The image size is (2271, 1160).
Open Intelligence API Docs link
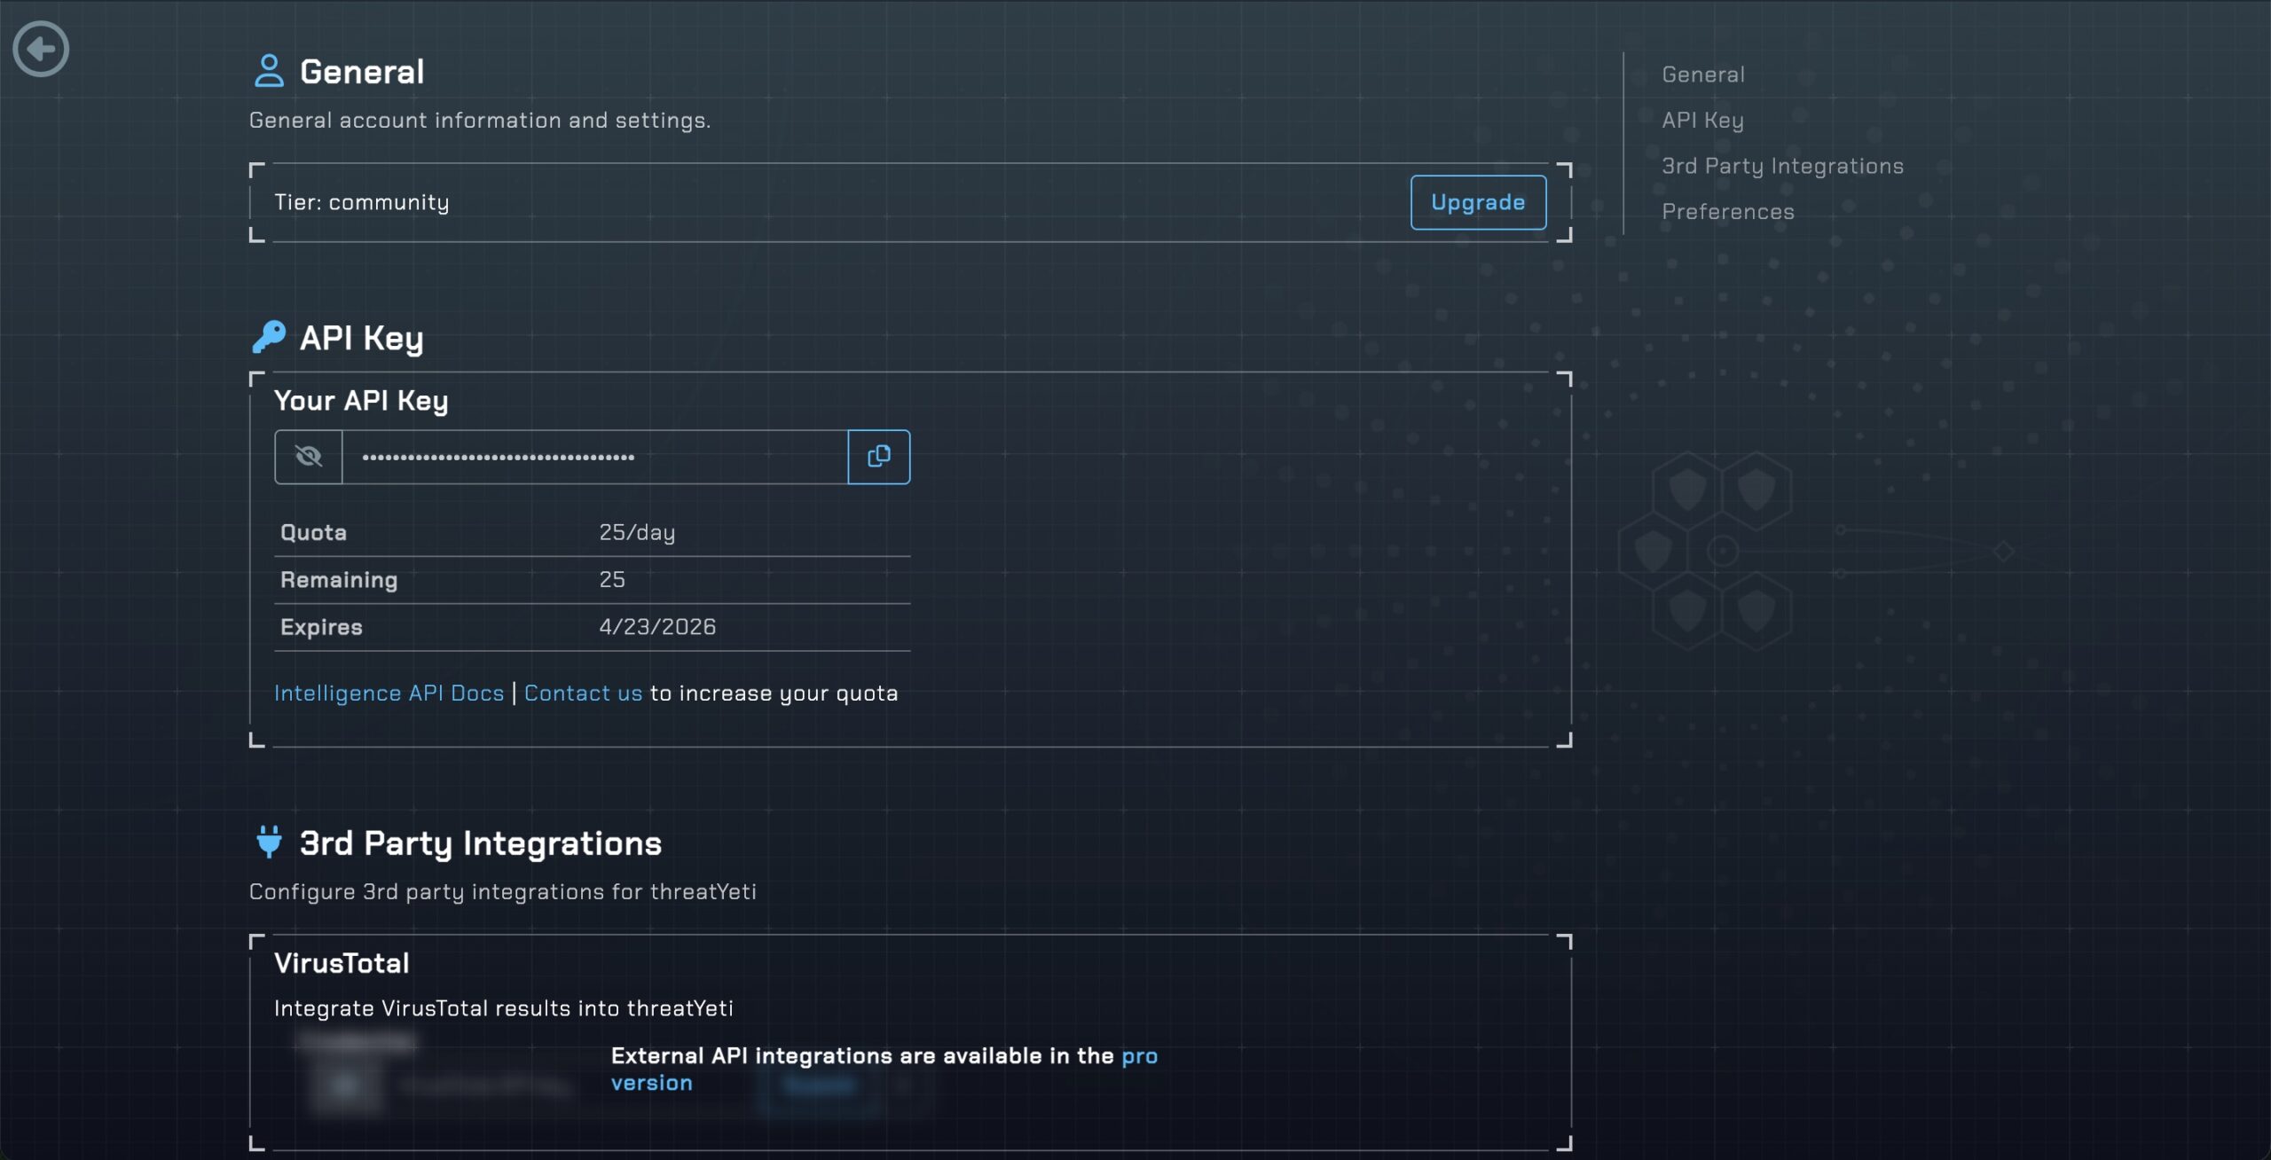click(x=389, y=693)
